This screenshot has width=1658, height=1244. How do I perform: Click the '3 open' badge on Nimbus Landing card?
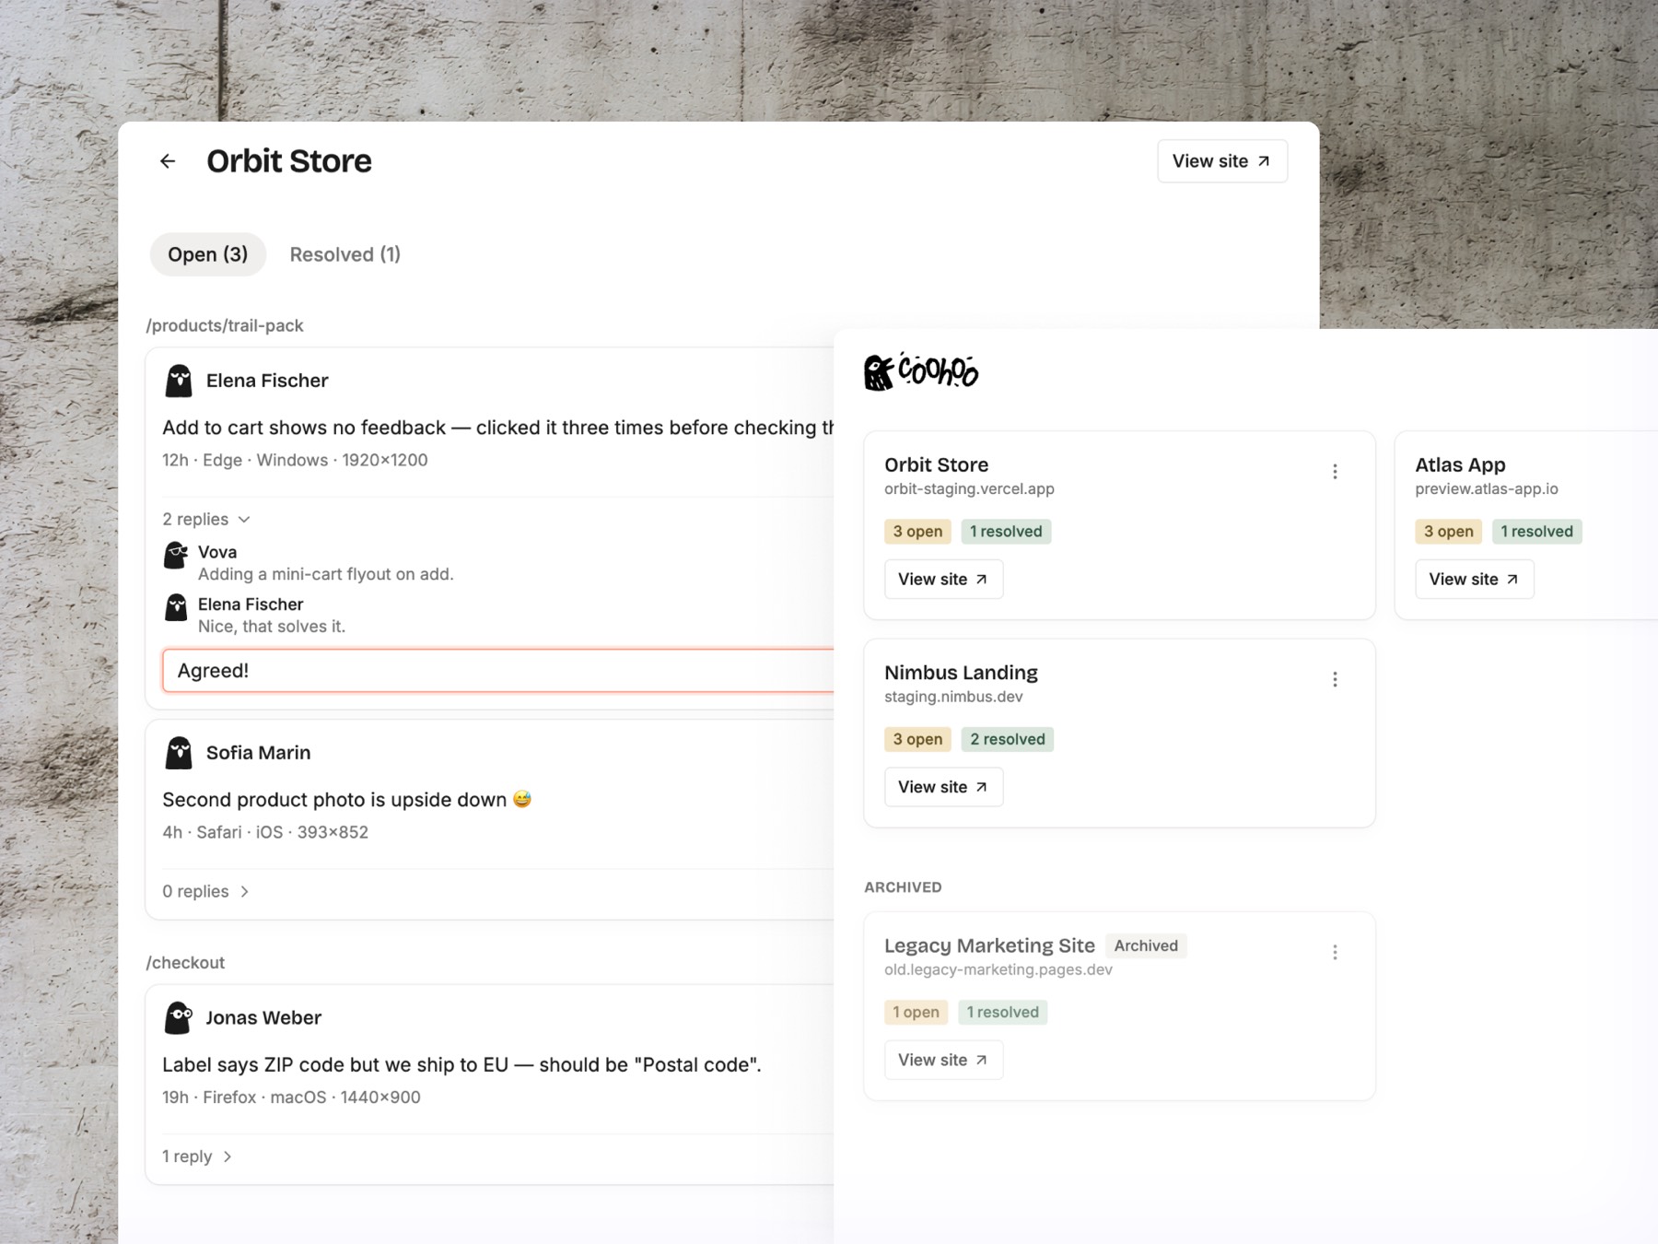coord(917,740)
